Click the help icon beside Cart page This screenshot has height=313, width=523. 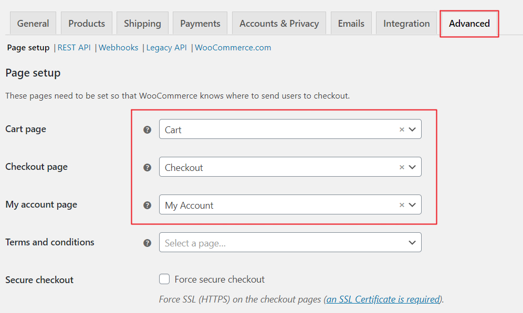(x=148, y=129)
